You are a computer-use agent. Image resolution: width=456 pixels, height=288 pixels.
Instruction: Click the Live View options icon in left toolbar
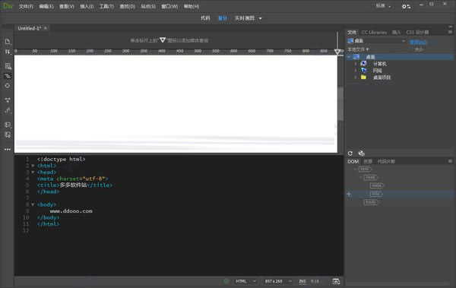[8, 66]
